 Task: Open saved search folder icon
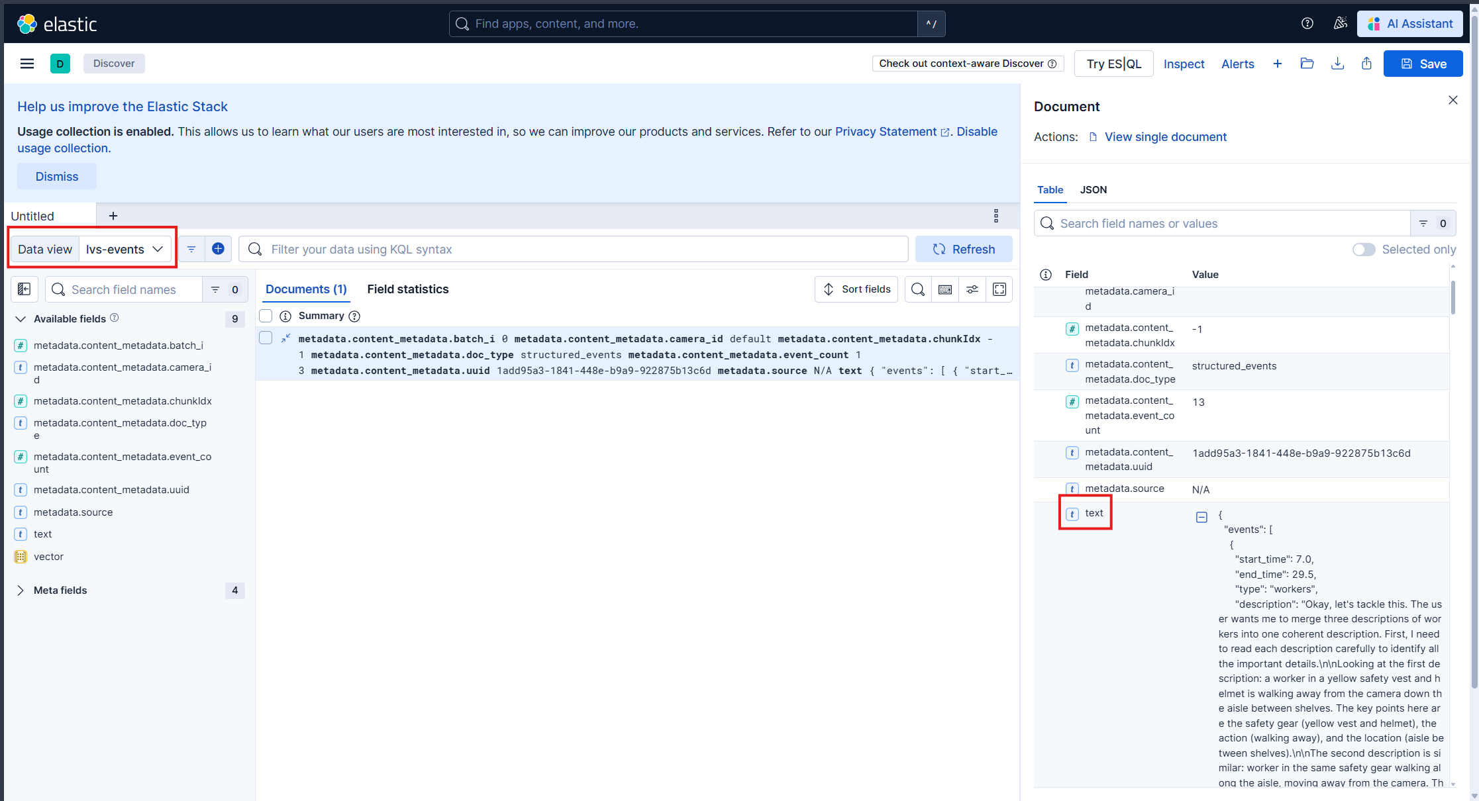pos(1307,64)
